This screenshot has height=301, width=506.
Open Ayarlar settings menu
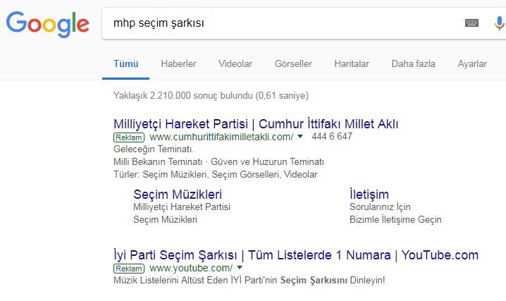click(472, 64)
